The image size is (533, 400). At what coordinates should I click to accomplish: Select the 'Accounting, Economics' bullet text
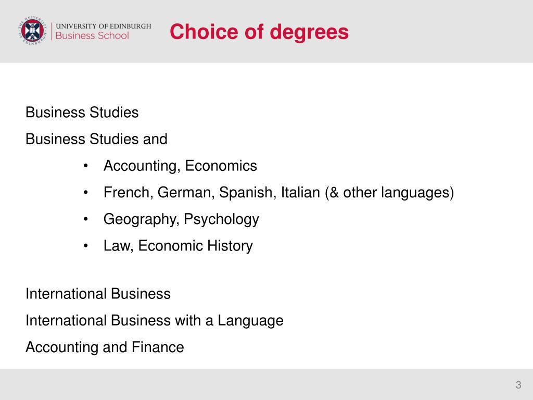click(180, 166)
